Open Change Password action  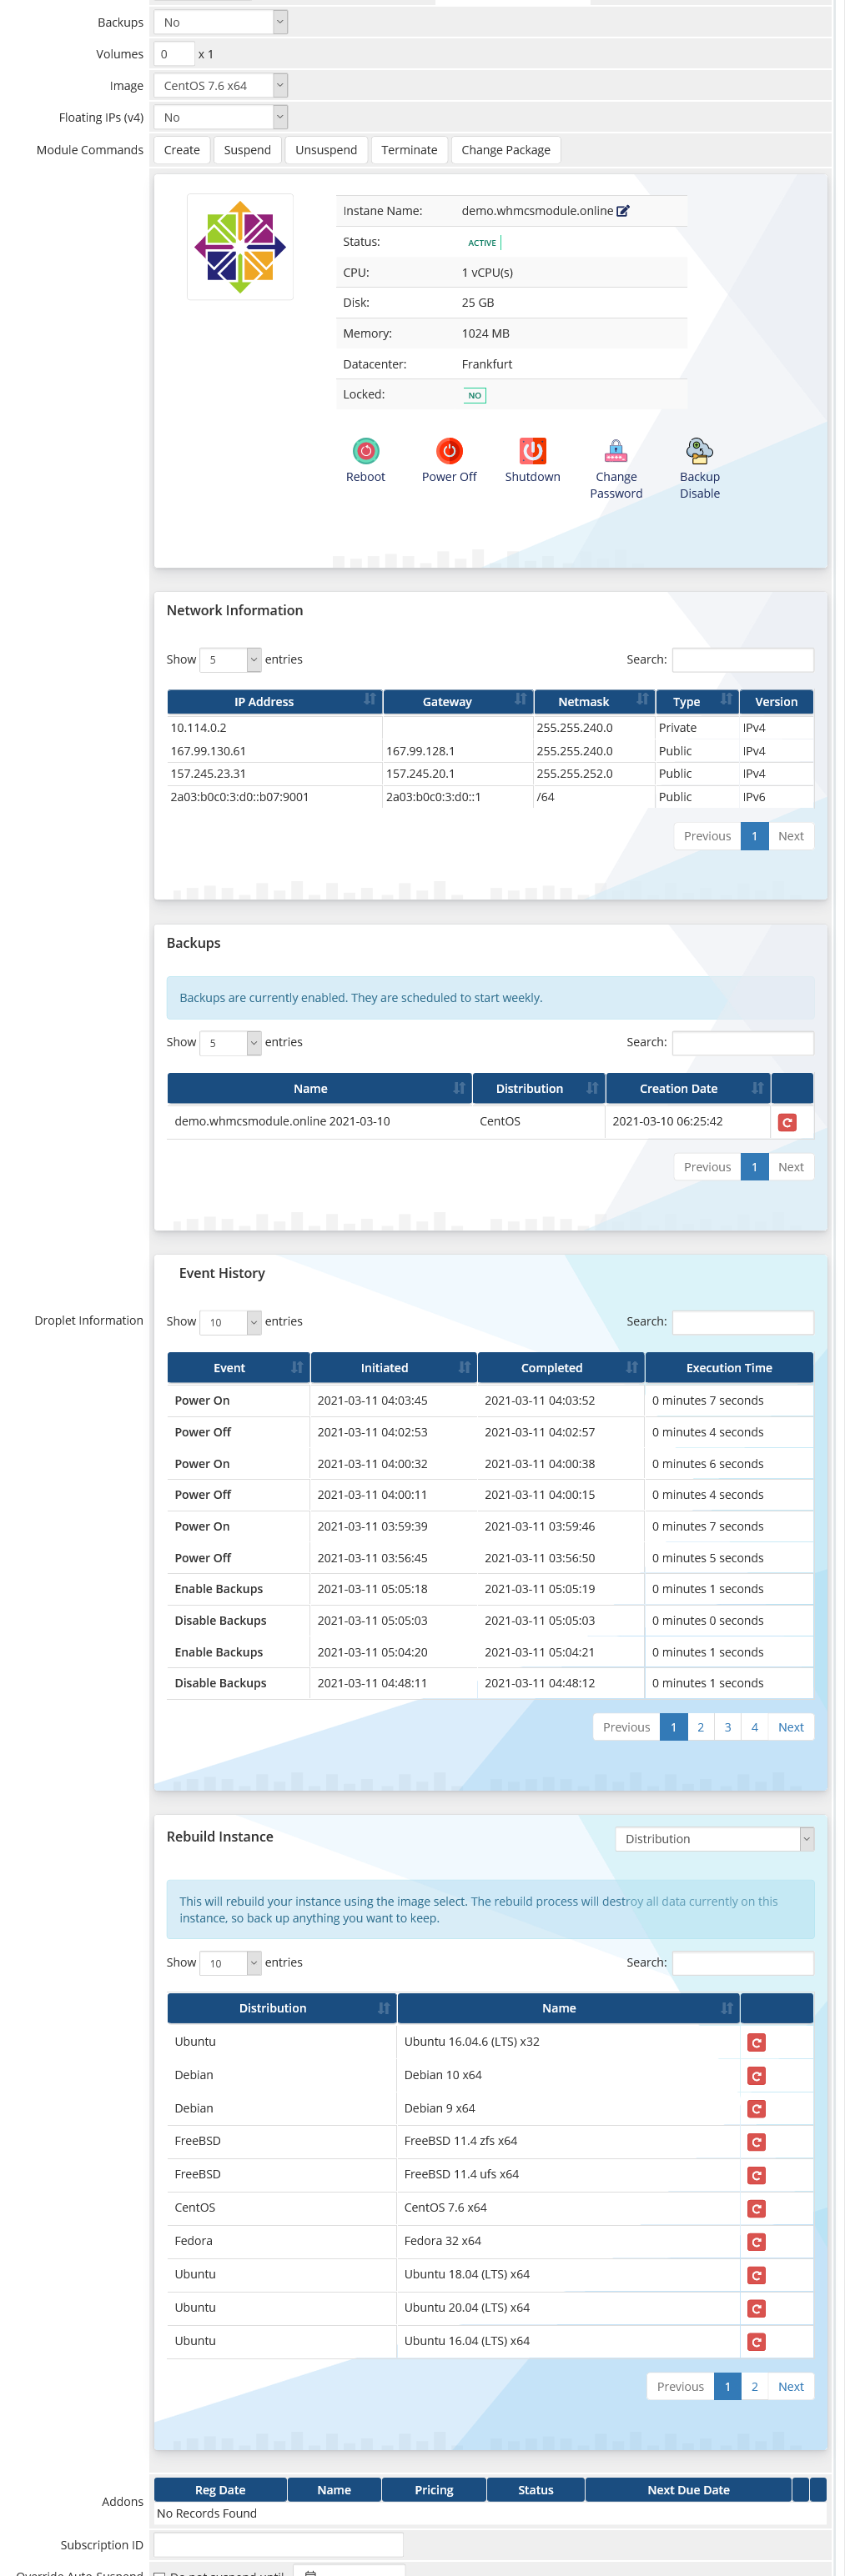616,451
